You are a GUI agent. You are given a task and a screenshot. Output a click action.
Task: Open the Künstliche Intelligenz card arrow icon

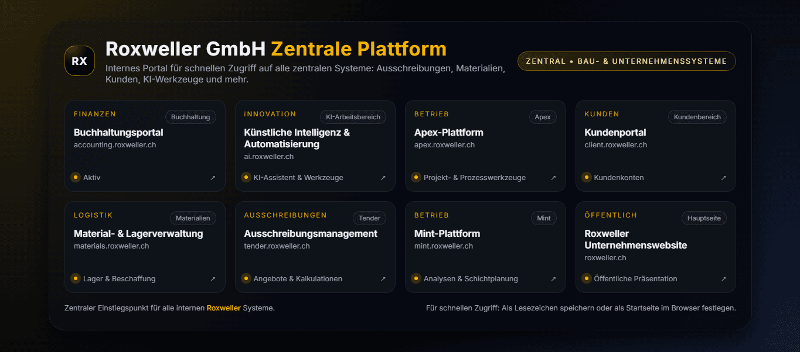383,177
